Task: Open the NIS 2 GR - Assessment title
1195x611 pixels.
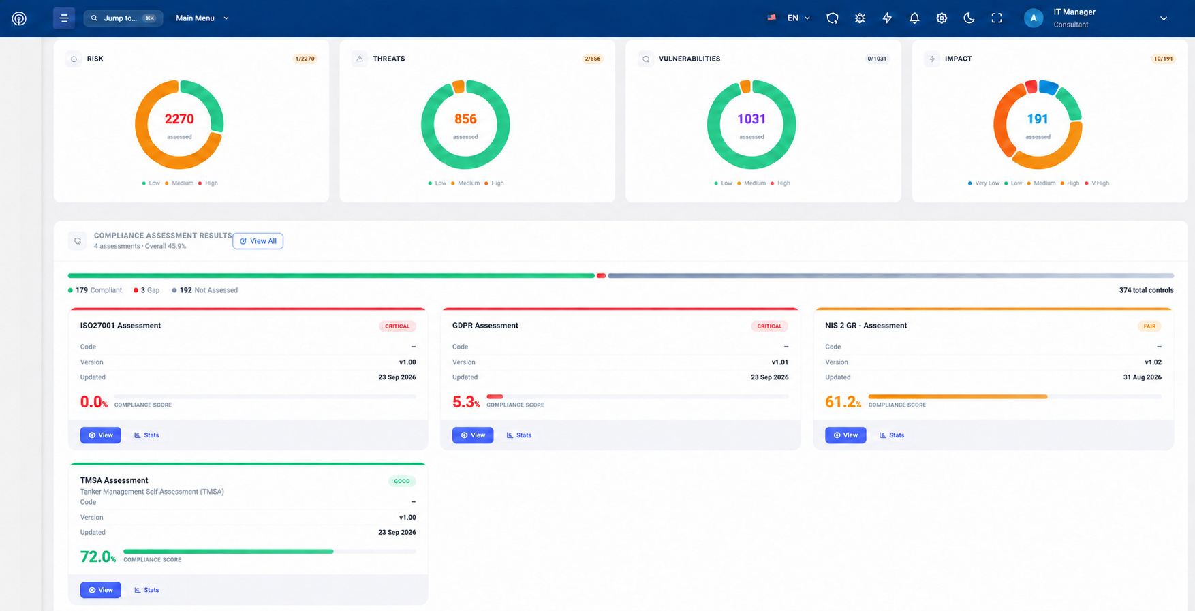Action: (x=866, y=326)
